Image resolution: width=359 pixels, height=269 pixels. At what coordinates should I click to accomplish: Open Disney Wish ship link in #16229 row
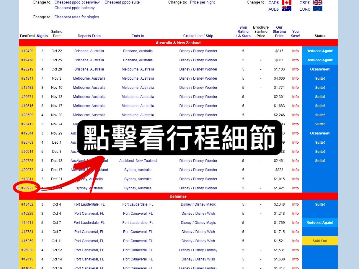click(205, 214)
